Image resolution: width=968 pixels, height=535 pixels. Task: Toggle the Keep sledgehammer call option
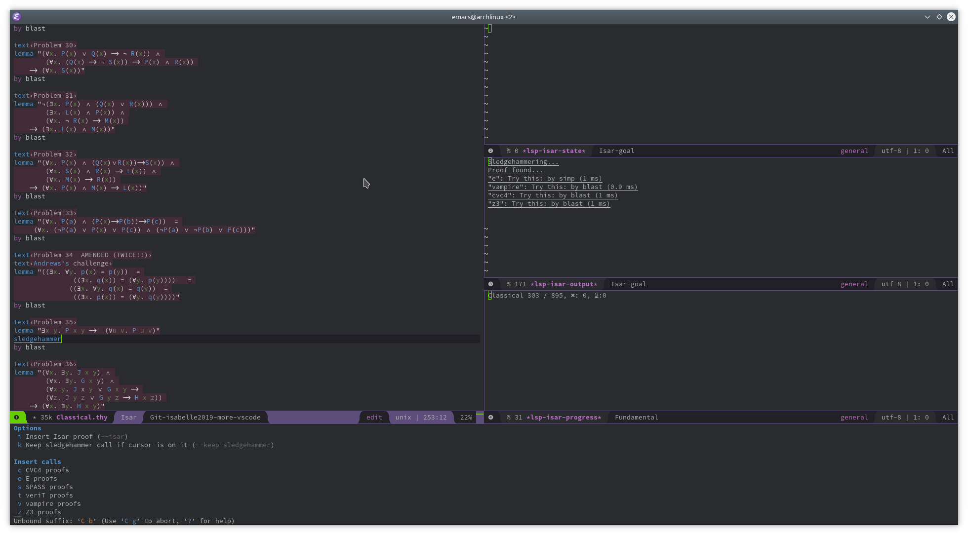pyautogui.click(x=146, y=445)
